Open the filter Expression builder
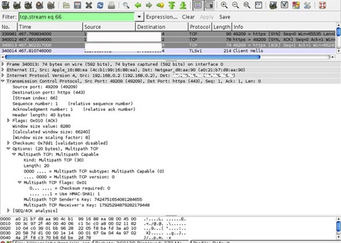The height and width of the screenshot is (243, 341). click(x=162, y=17)
